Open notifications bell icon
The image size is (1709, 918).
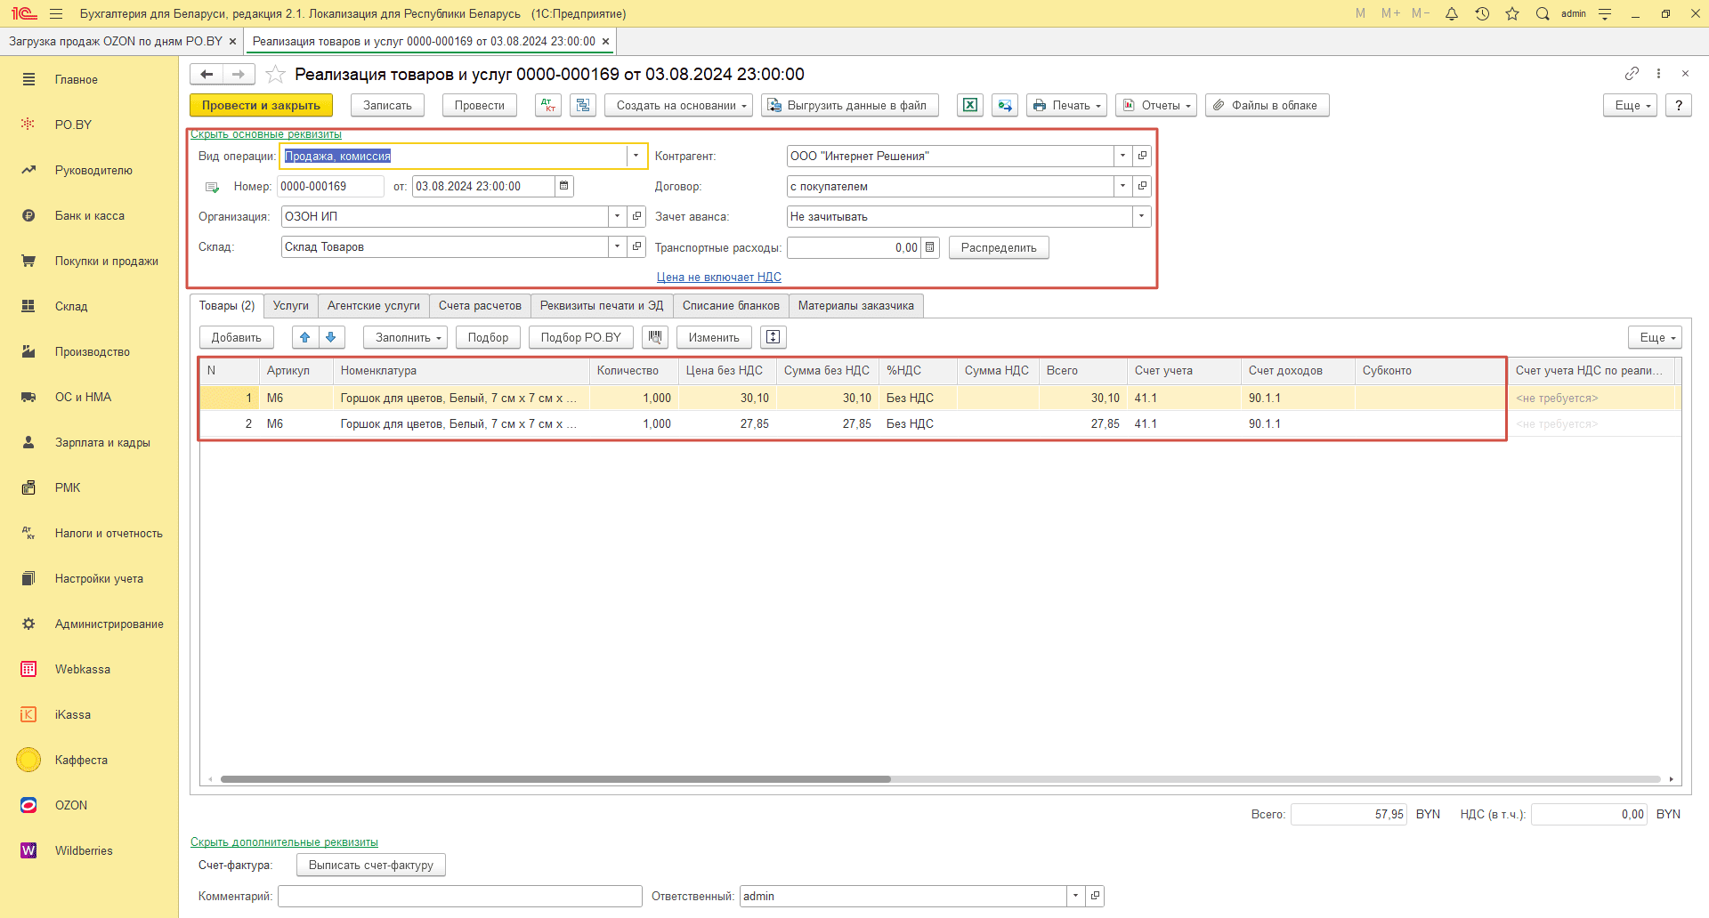[x=1452, y=13]
